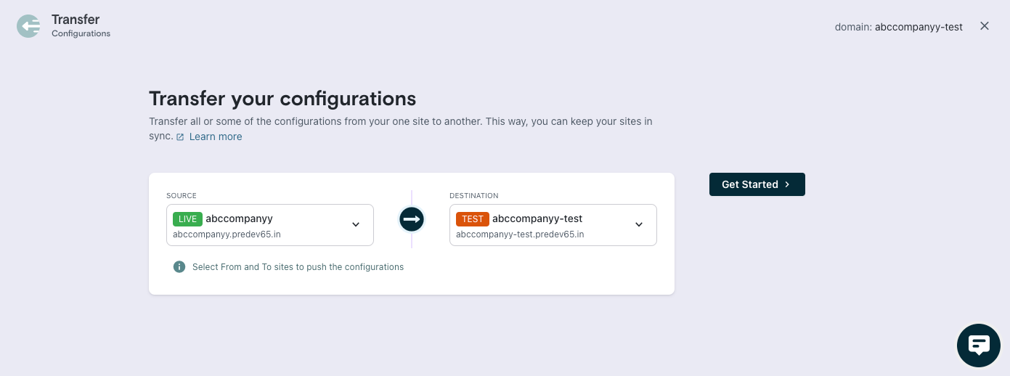Click the destination URL abccompanyy-test.predev65.in

coord(520,234)
